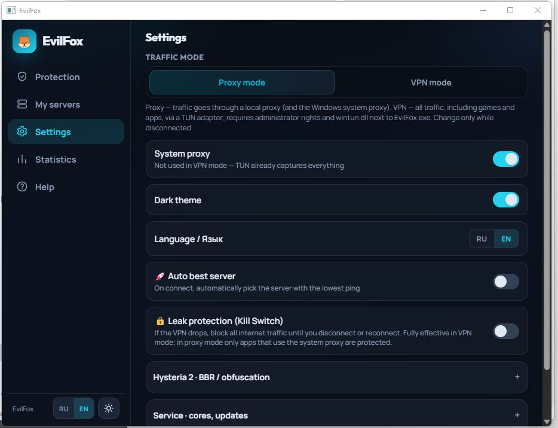This screenshot has width=558, height=428.
Task: Click the Language / Язык label
Action: [x=189, y=239]
